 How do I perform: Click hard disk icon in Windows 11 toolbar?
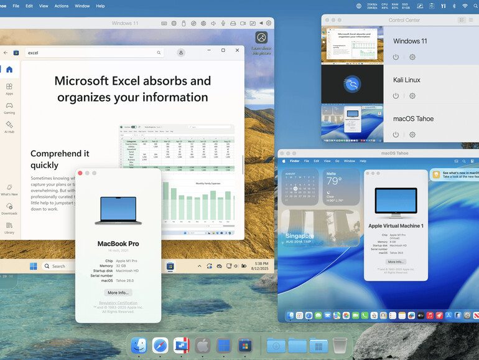tap(233, 23)
